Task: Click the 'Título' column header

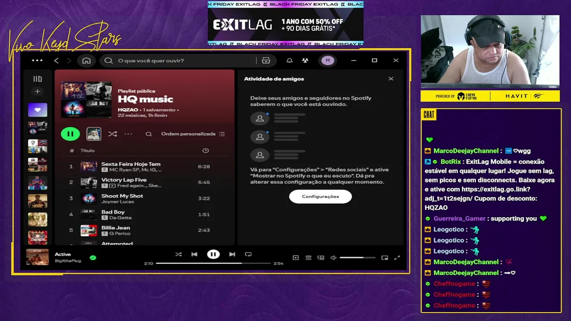Action: (x=87, y=151)
